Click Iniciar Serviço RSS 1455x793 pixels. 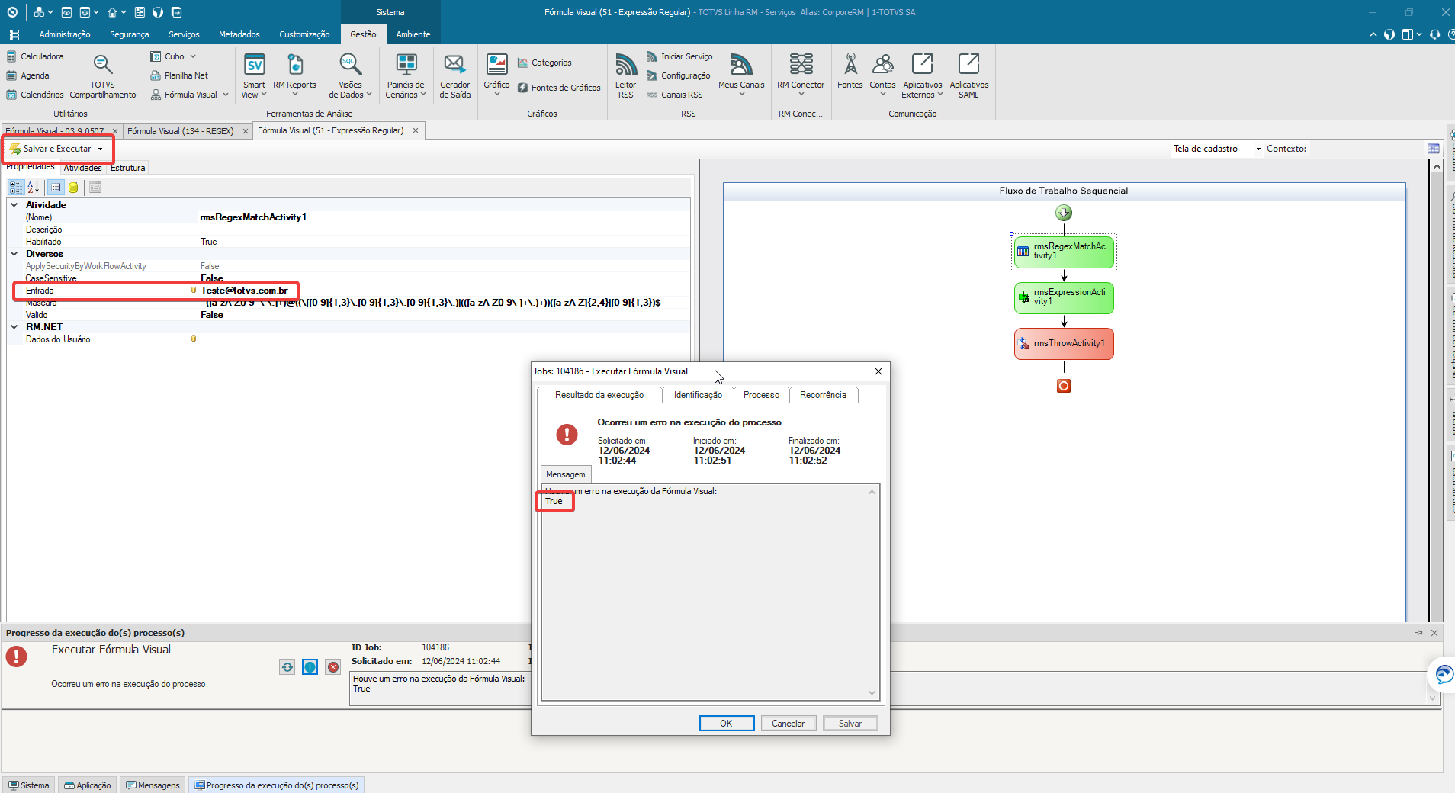(679, 56)
